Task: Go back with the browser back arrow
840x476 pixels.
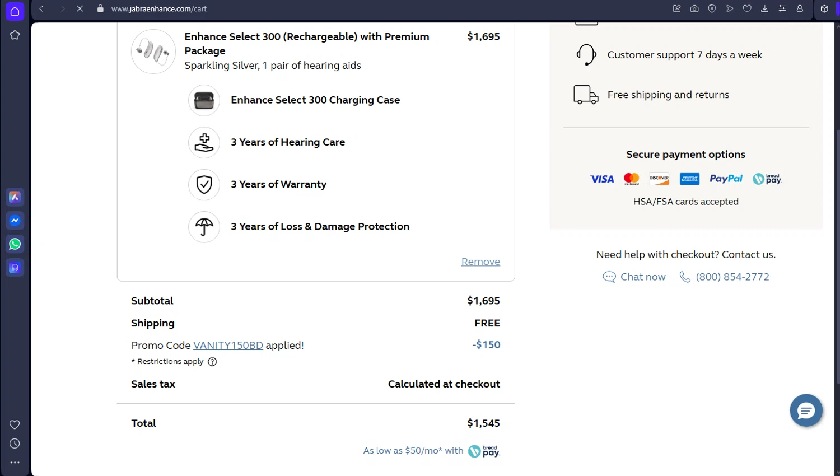Action: (x=41, y=9)
